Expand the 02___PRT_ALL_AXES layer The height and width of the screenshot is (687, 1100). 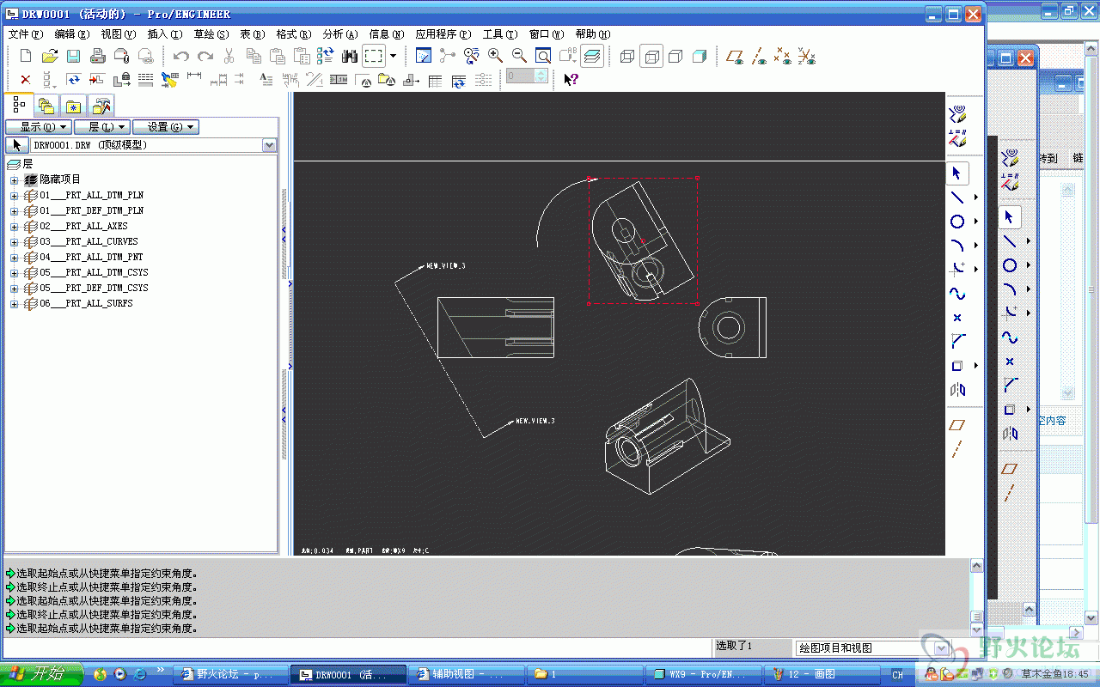click(14, 227)
